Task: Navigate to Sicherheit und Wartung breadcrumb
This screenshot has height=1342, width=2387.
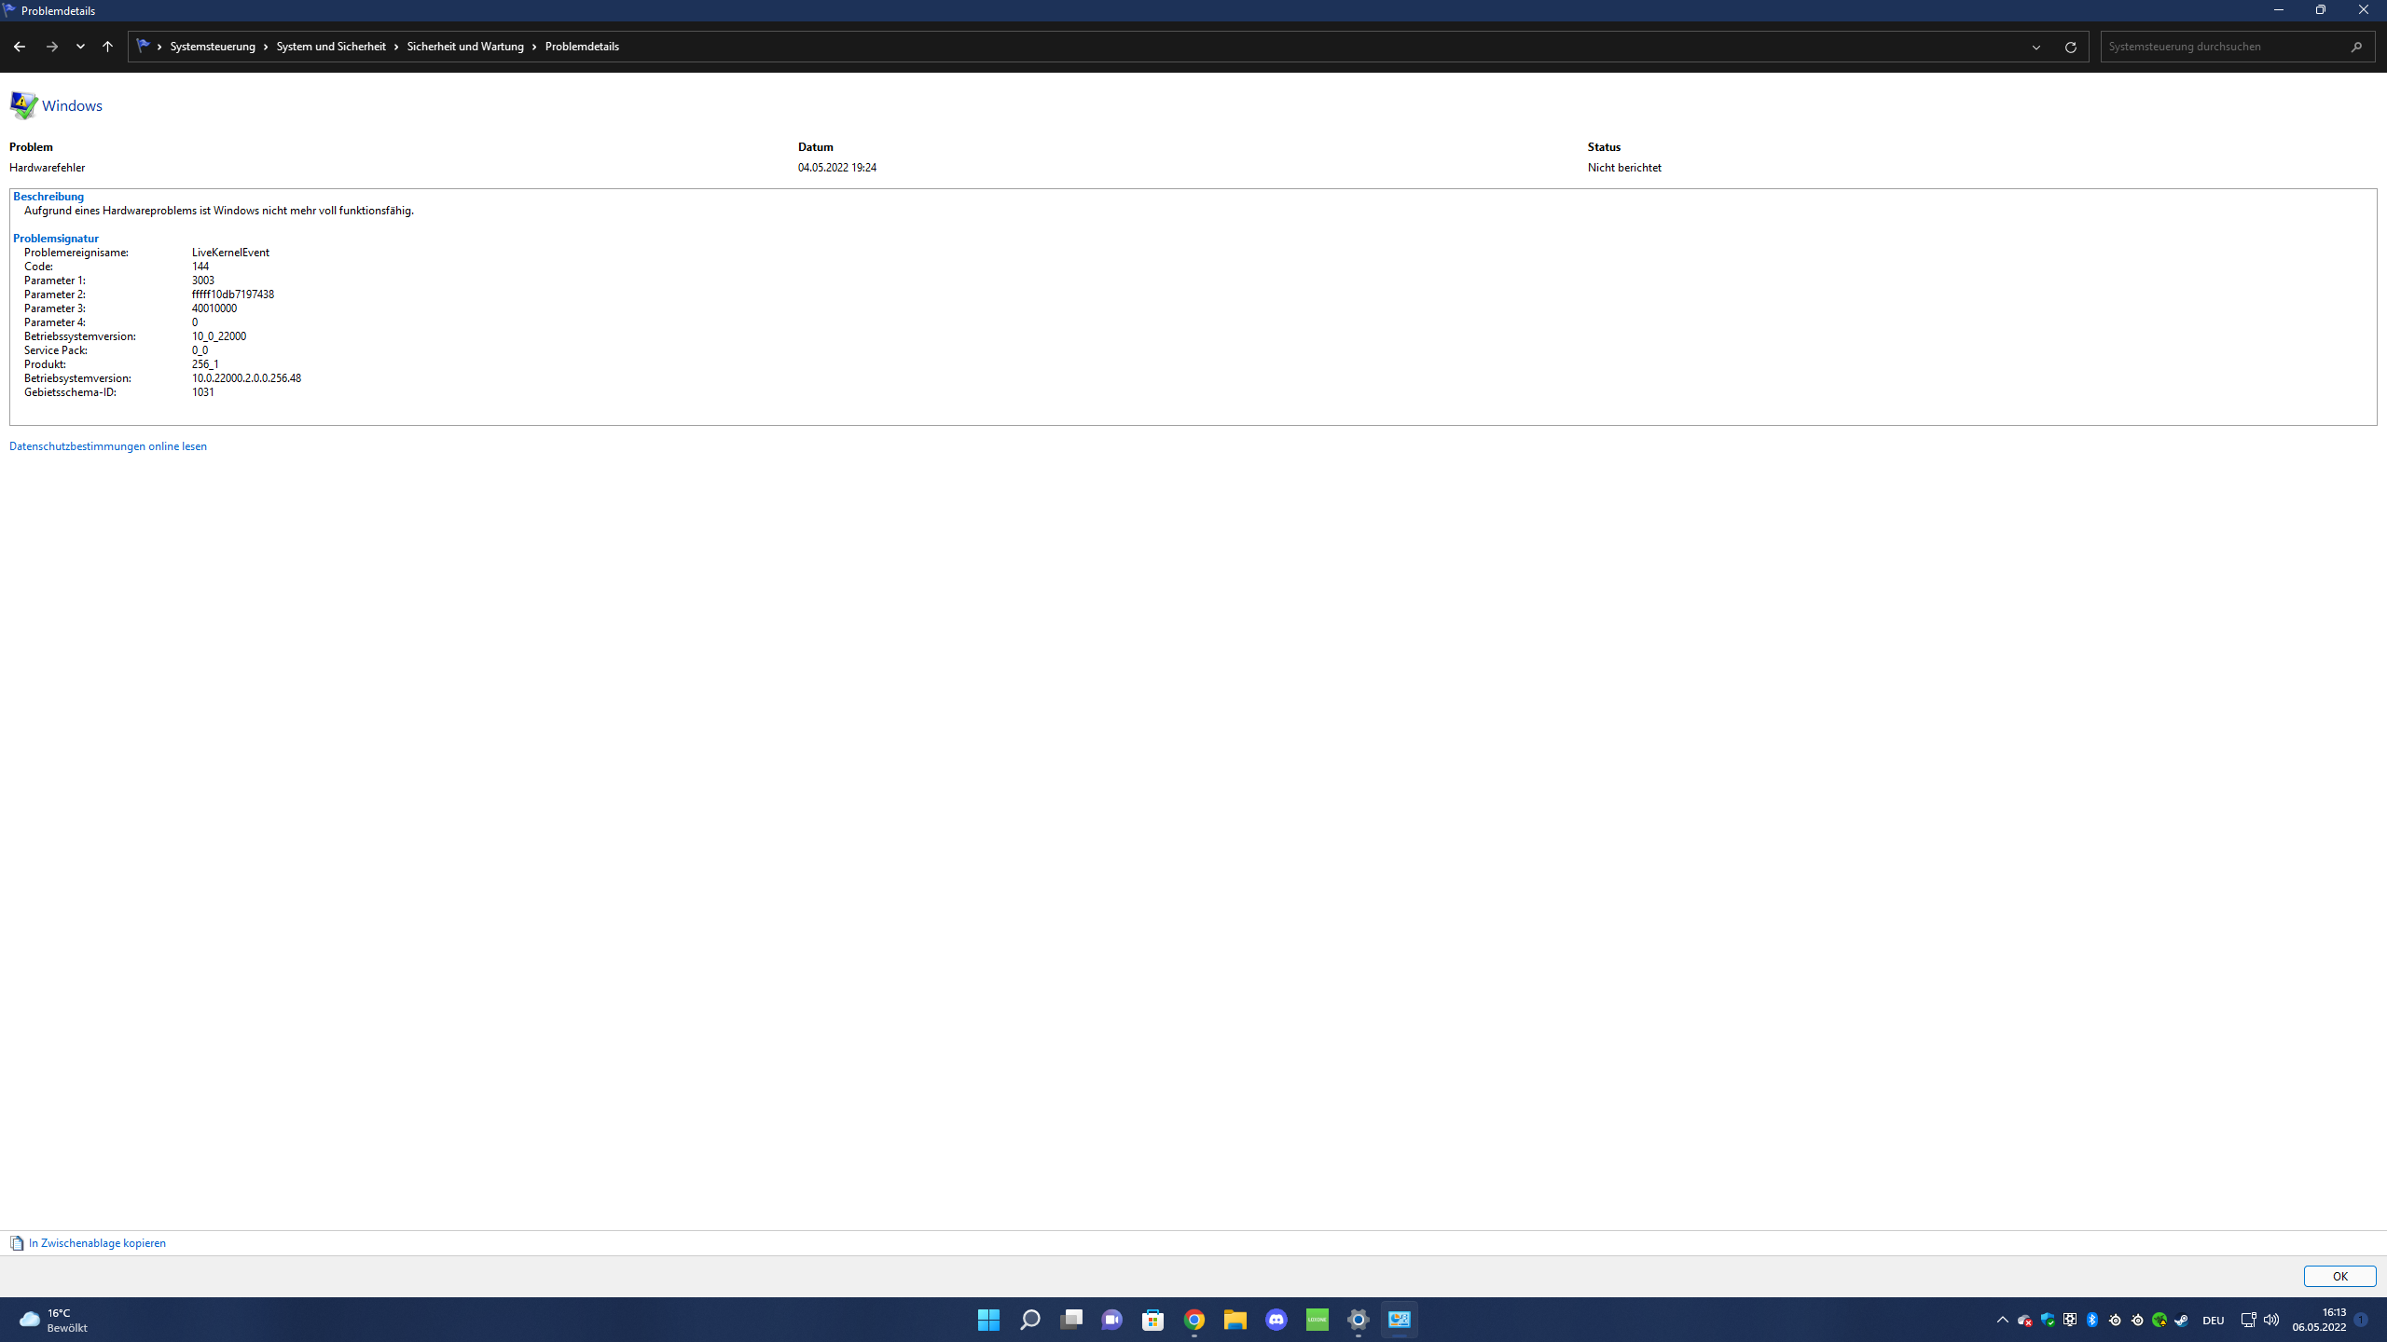Action: tap(465, 47)
